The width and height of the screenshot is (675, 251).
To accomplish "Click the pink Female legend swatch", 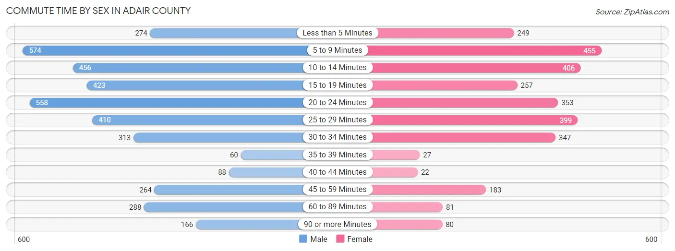I will coord(340,239).
